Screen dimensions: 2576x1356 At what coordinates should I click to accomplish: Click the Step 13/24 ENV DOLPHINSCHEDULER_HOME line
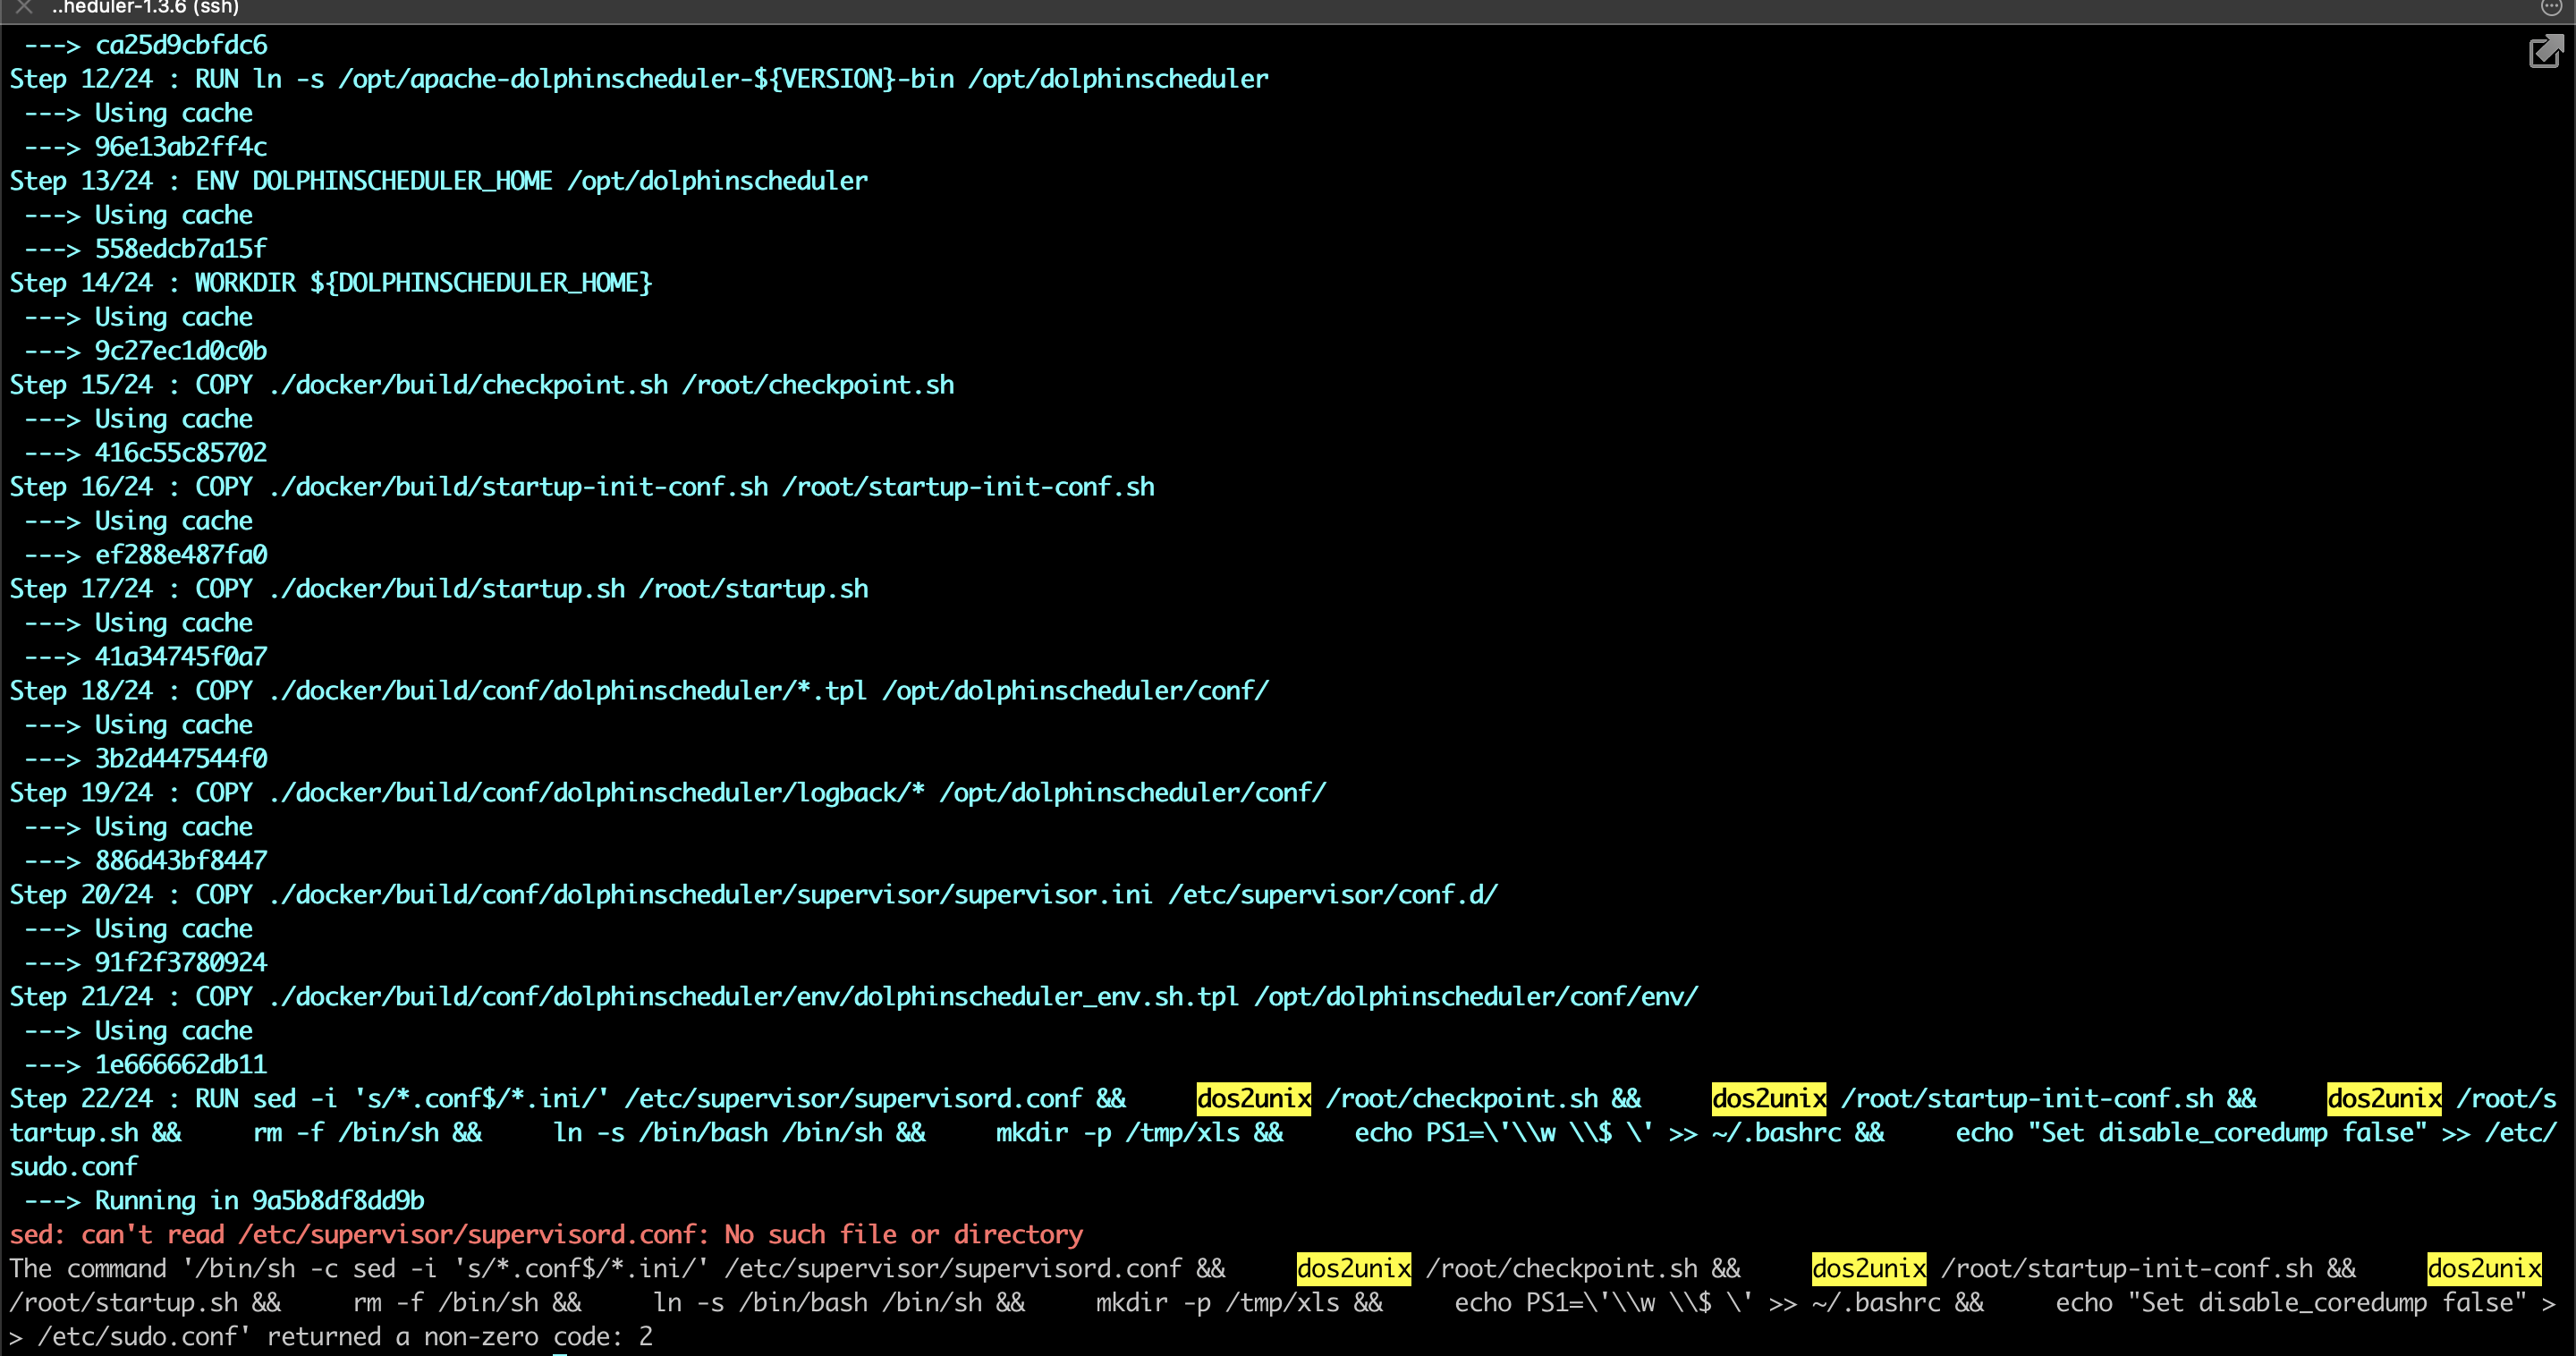(438, 181)
